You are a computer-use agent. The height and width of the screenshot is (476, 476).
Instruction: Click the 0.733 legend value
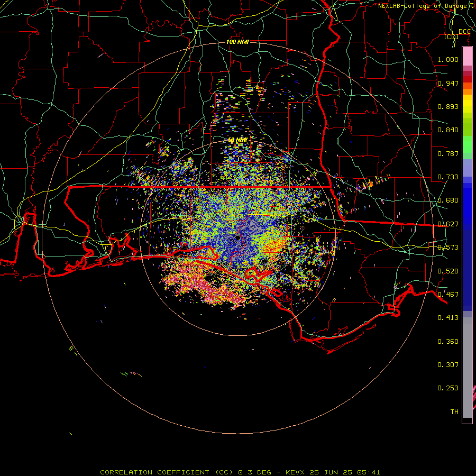(x=448, y=177)
